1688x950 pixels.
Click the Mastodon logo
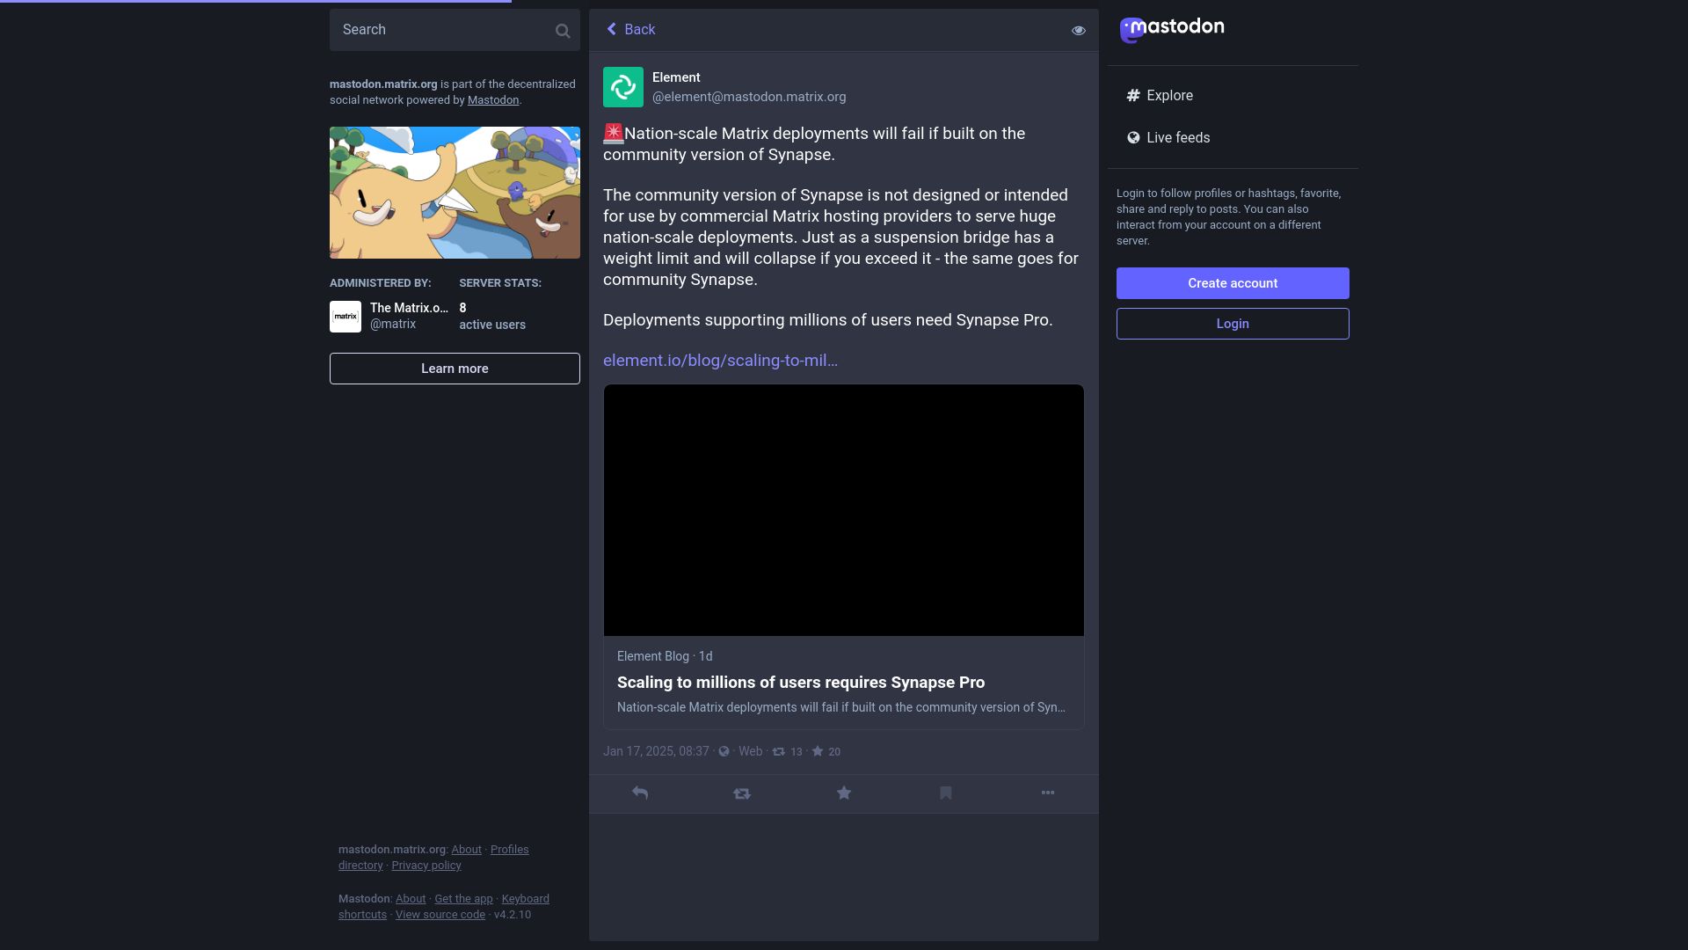coord(1172,29)
